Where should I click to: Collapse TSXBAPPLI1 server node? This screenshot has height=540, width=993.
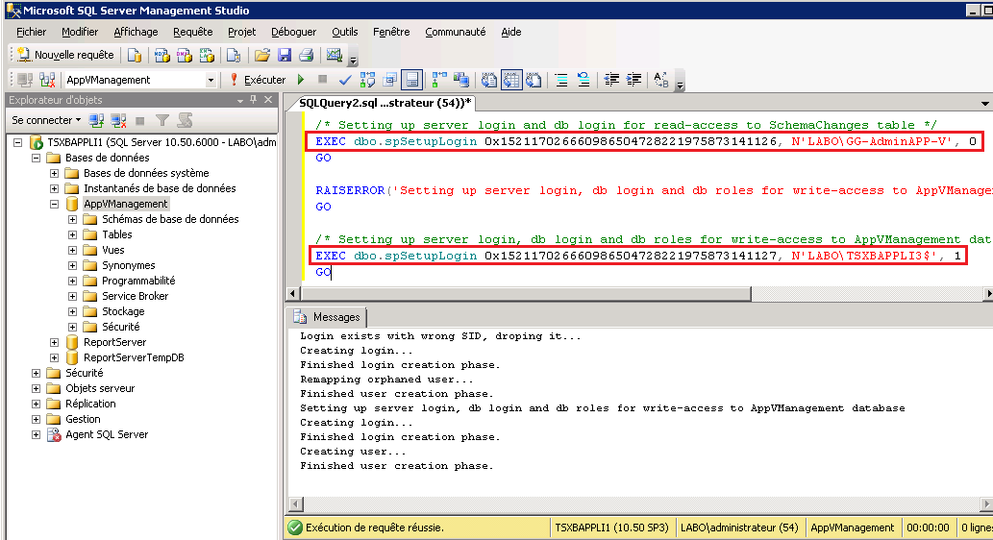pyautogui.click(x=17, y=142)
